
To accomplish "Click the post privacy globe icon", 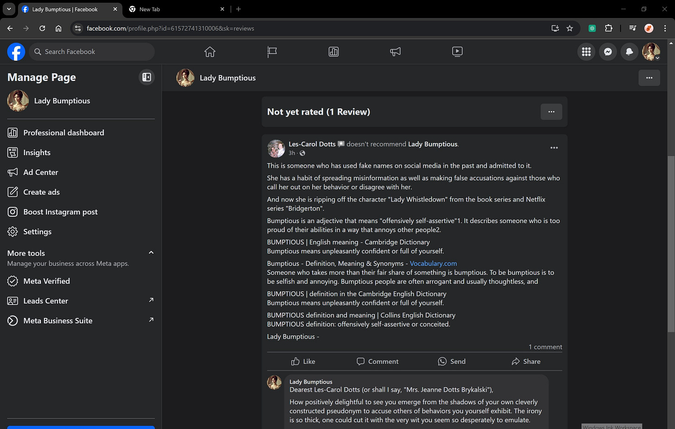I will click(x=302, y=153).
